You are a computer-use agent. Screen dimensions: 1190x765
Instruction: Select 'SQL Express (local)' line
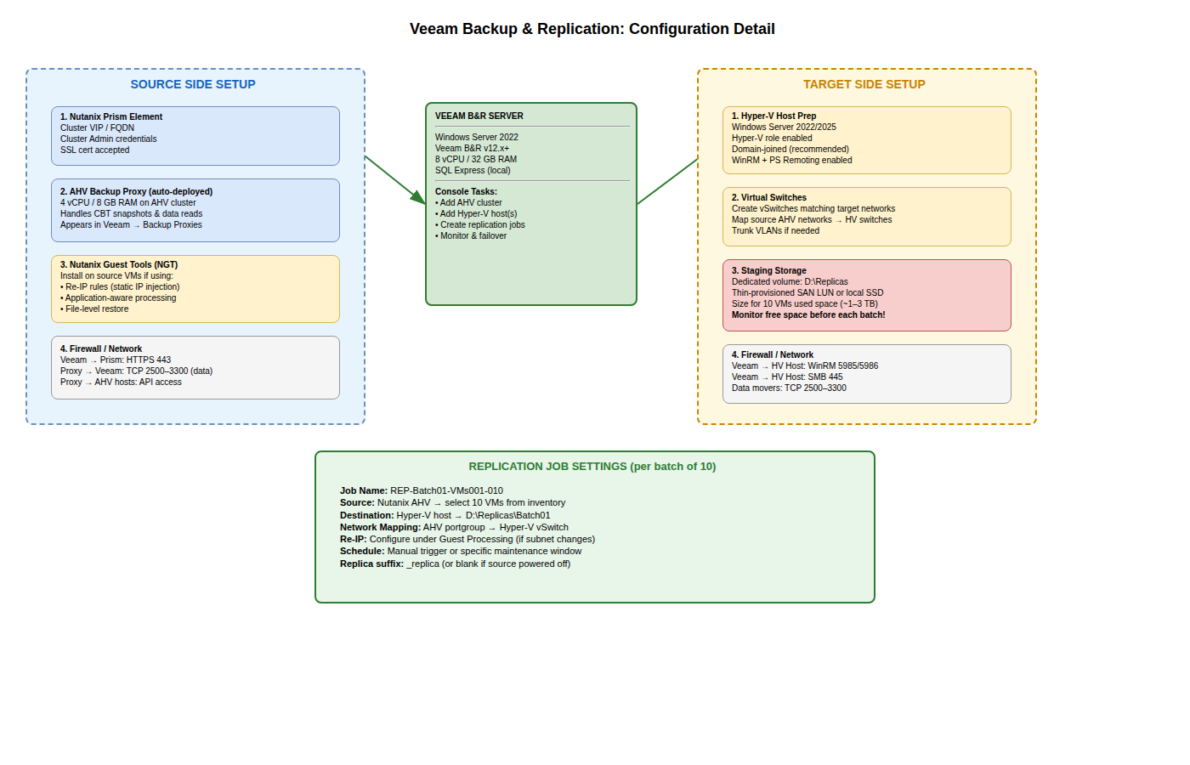(473, 170)
